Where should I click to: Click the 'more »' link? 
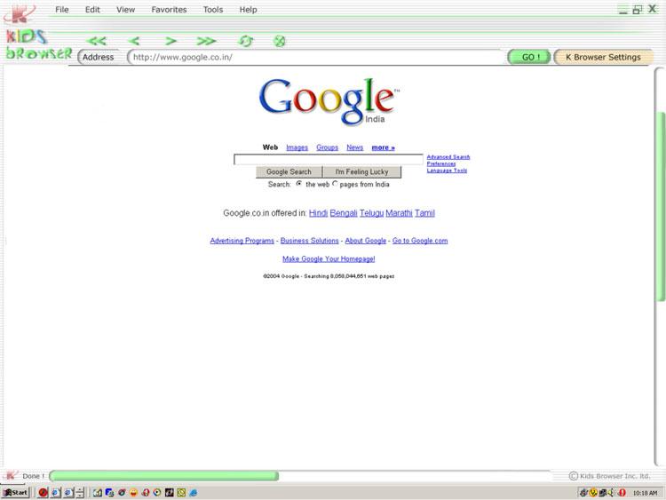tap(383, 147)
